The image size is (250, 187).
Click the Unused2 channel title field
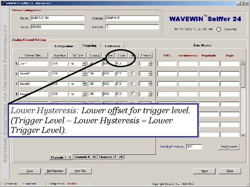[33, 74]
